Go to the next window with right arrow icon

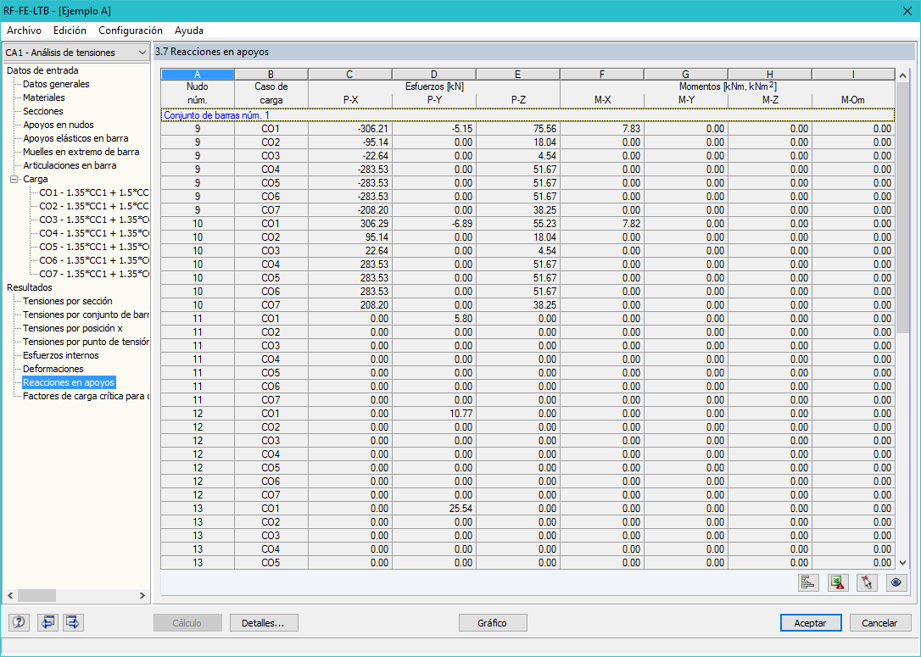(x=73, y=622)
